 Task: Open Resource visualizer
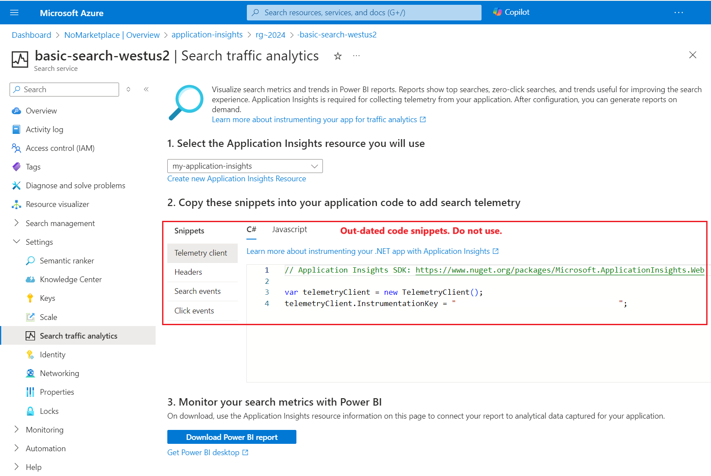(x=57, y=204)
